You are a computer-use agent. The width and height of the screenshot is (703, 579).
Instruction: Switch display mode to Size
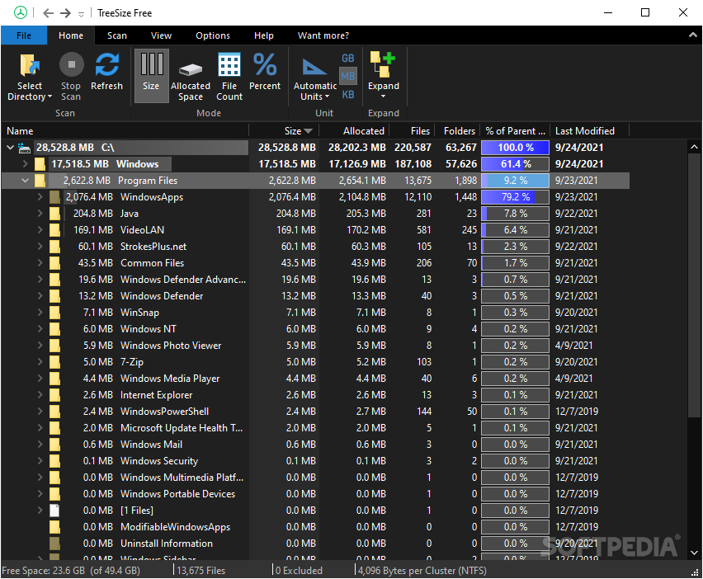click(x=152, y=75)
